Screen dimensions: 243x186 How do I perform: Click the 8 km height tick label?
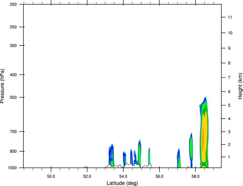pos(229,63)
